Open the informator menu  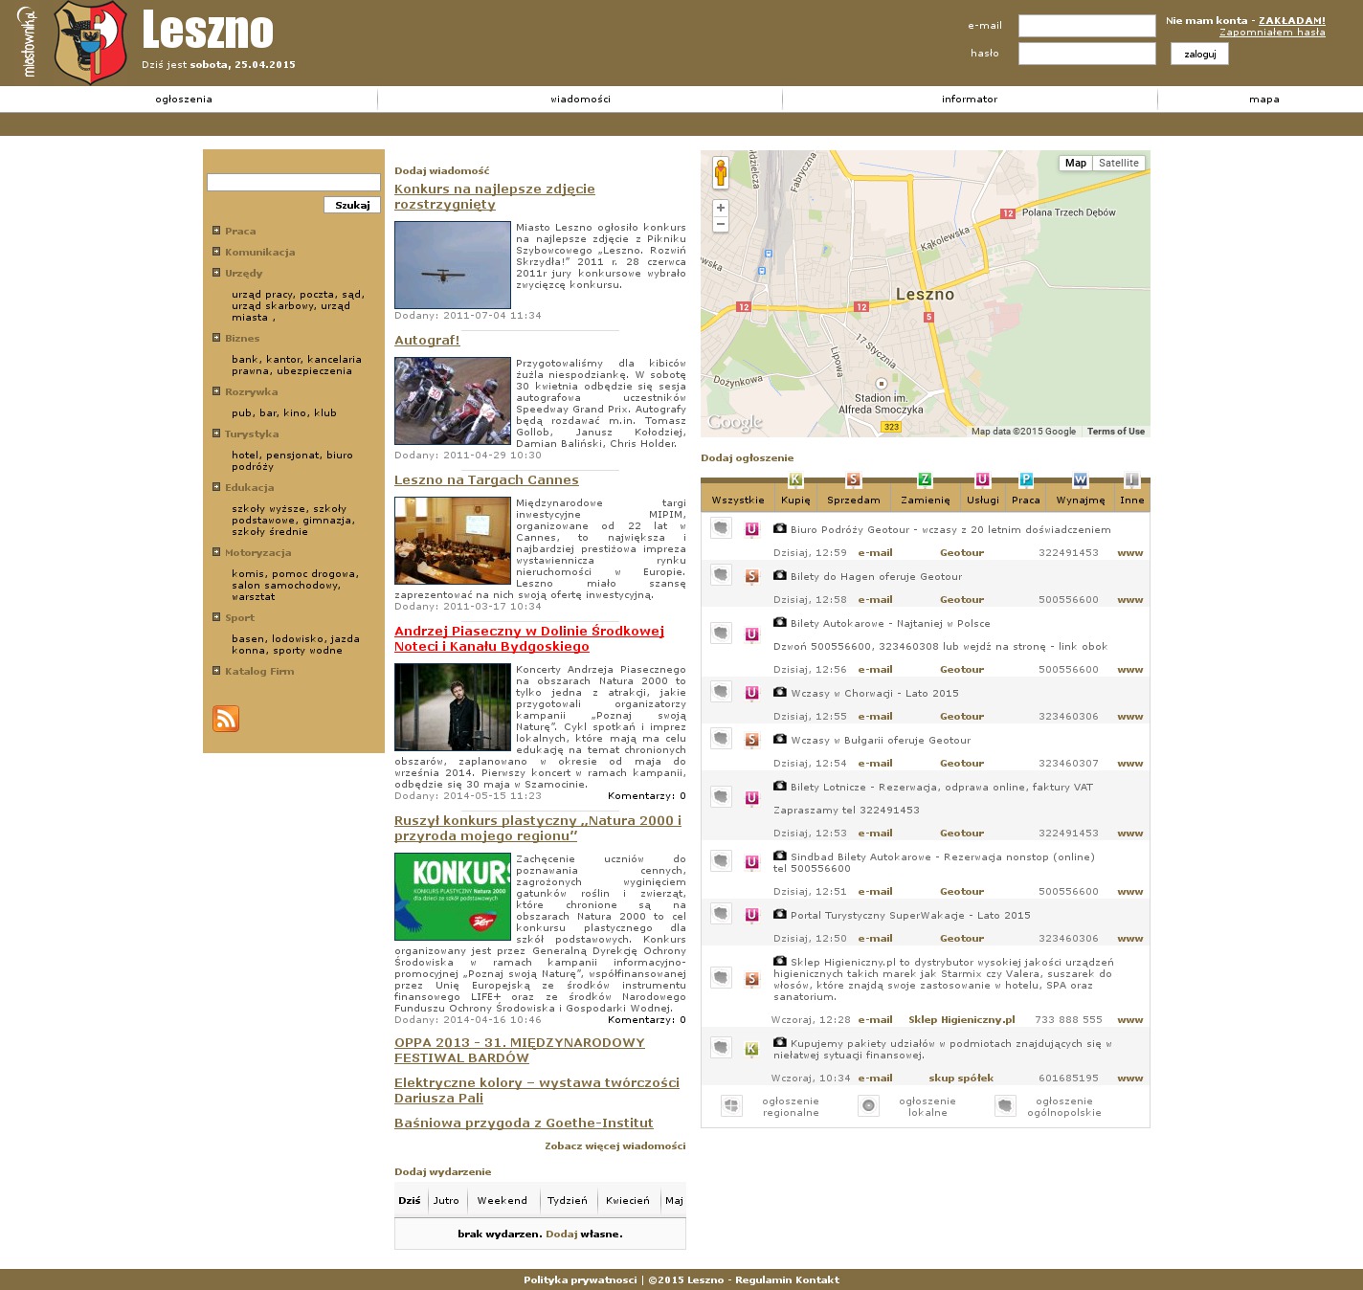pyautogui.click(x=969, y=100)
